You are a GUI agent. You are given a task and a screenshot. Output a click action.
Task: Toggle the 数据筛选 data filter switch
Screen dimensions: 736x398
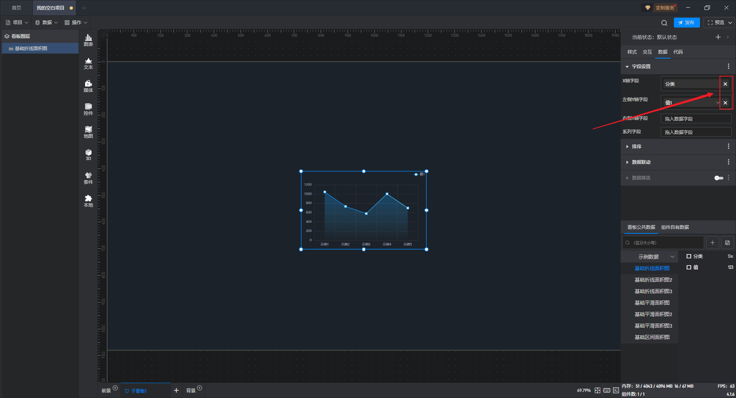point(719,178)
